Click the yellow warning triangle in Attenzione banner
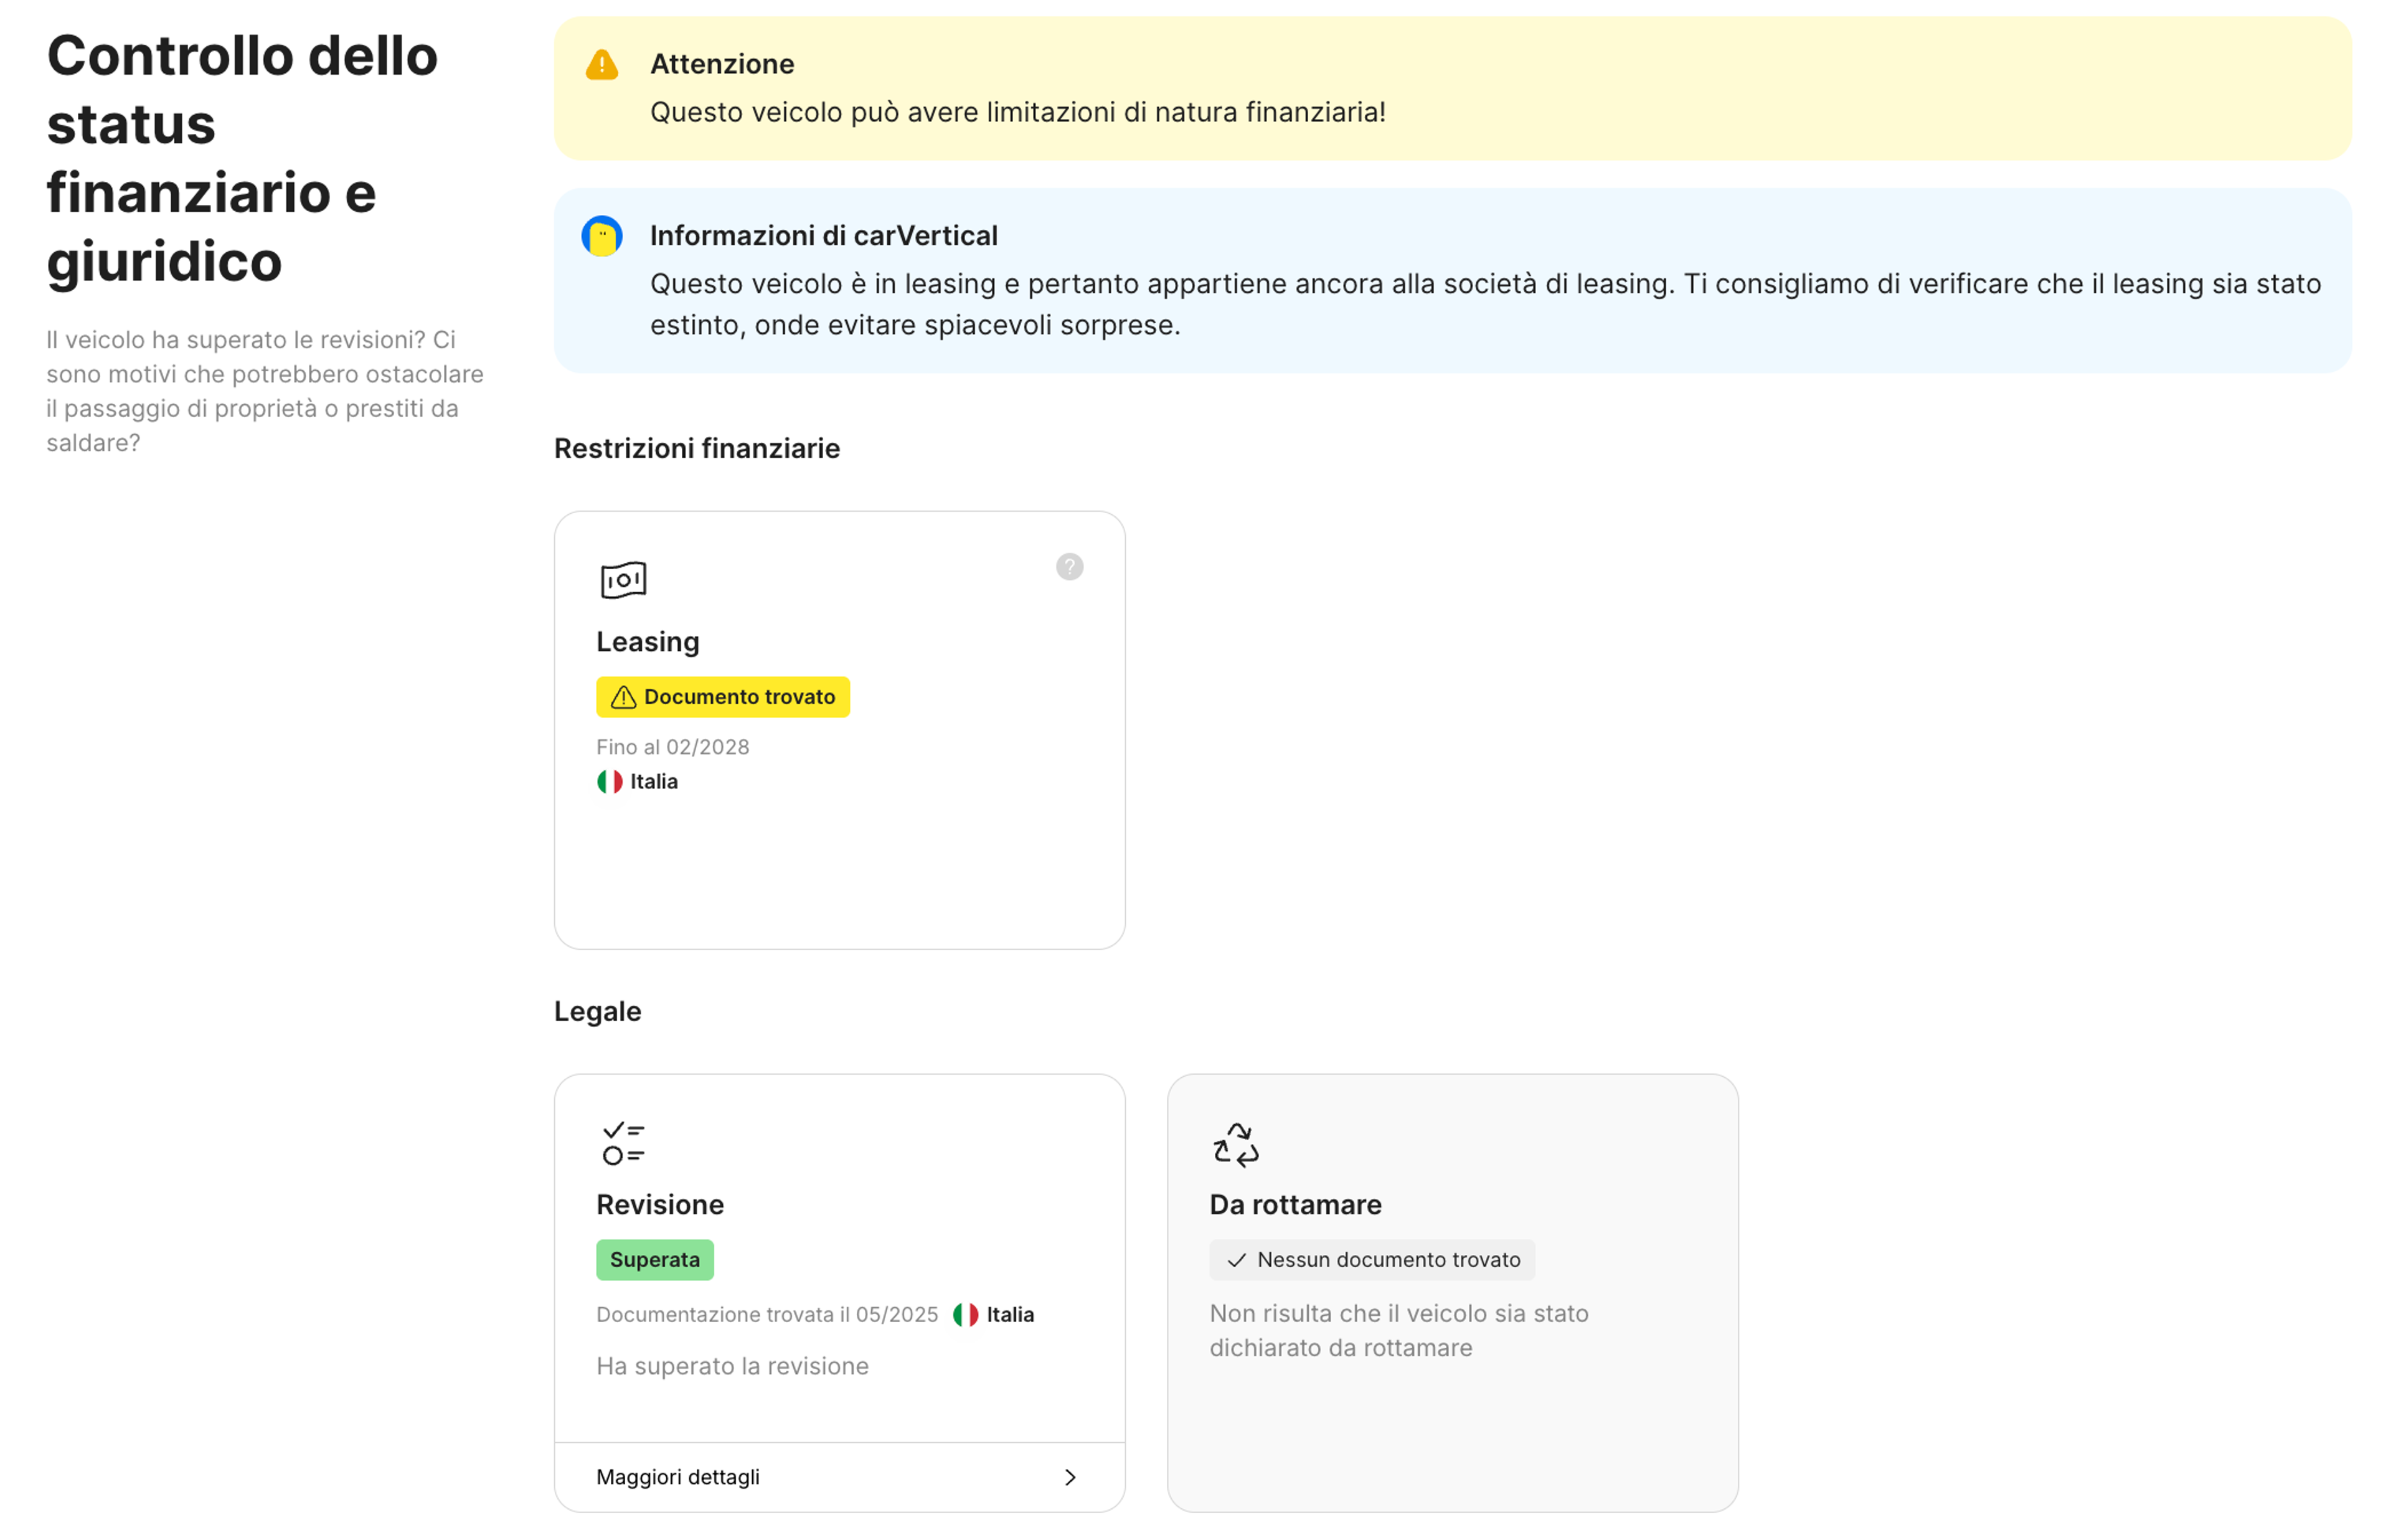The image size is (2391, 1540). (601, 65)
